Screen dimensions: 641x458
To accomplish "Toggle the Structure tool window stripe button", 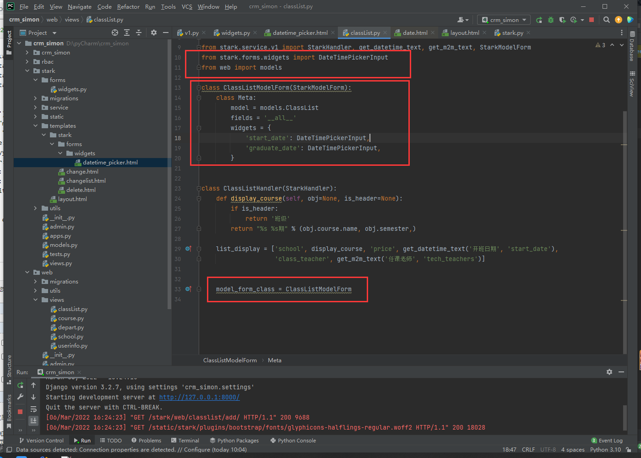I will (9, 369).
